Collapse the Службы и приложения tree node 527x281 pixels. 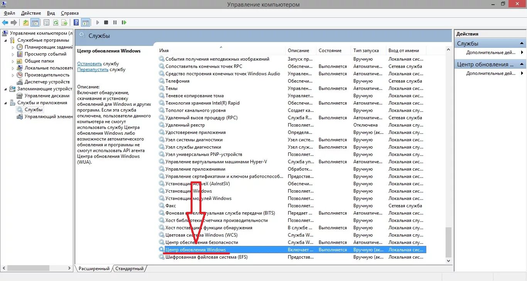(x=5, y=103)
